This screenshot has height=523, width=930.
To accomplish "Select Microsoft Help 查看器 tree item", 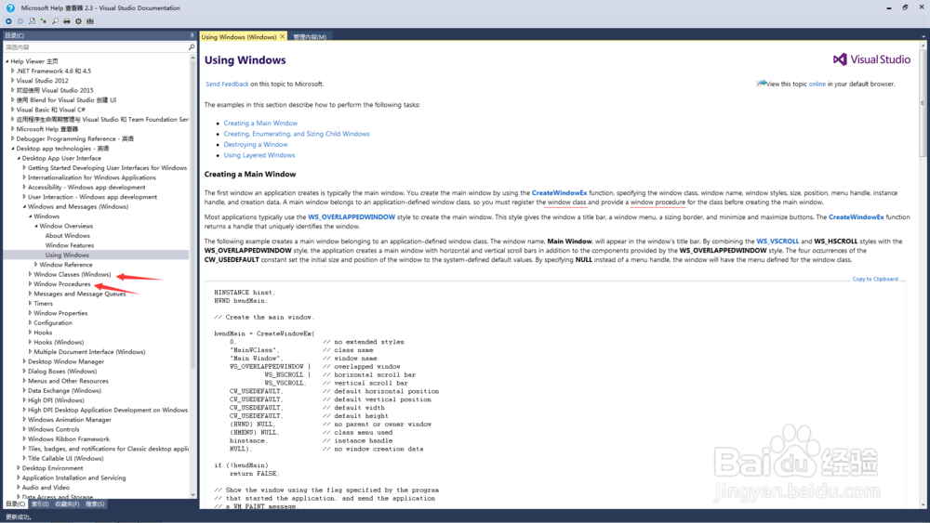I will pos(46,129).
